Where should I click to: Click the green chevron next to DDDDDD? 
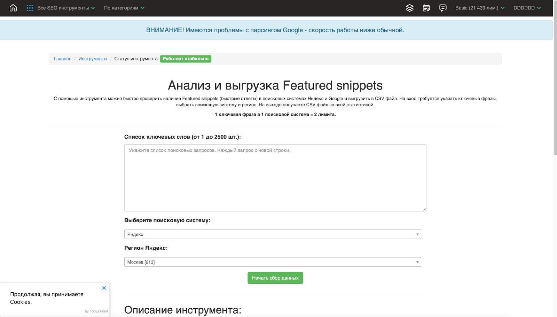pos(539,8)
